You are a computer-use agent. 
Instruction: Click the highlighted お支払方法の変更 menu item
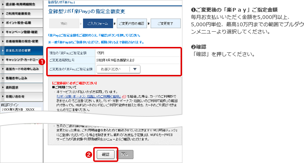[21, 50]
